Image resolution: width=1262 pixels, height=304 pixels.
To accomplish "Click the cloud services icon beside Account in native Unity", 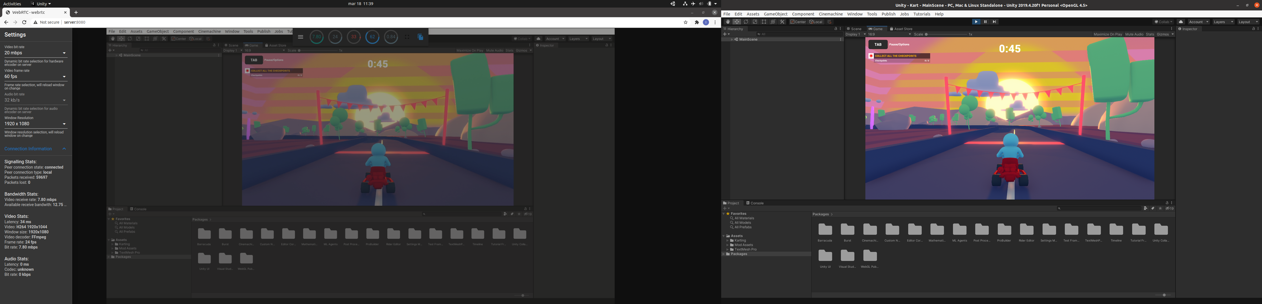I will [1181, 22].
